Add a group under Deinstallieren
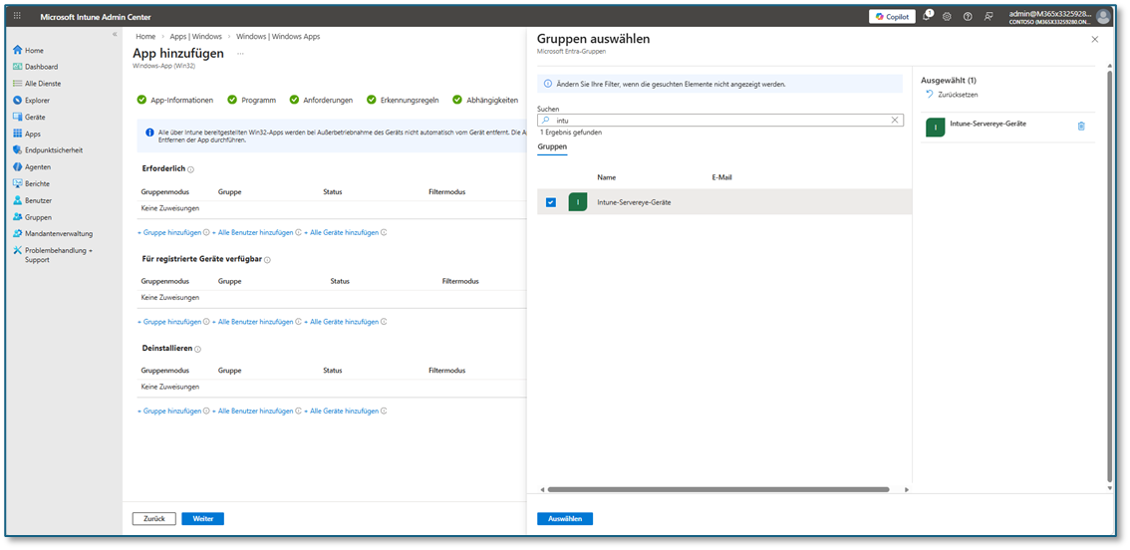 [169, 411]
